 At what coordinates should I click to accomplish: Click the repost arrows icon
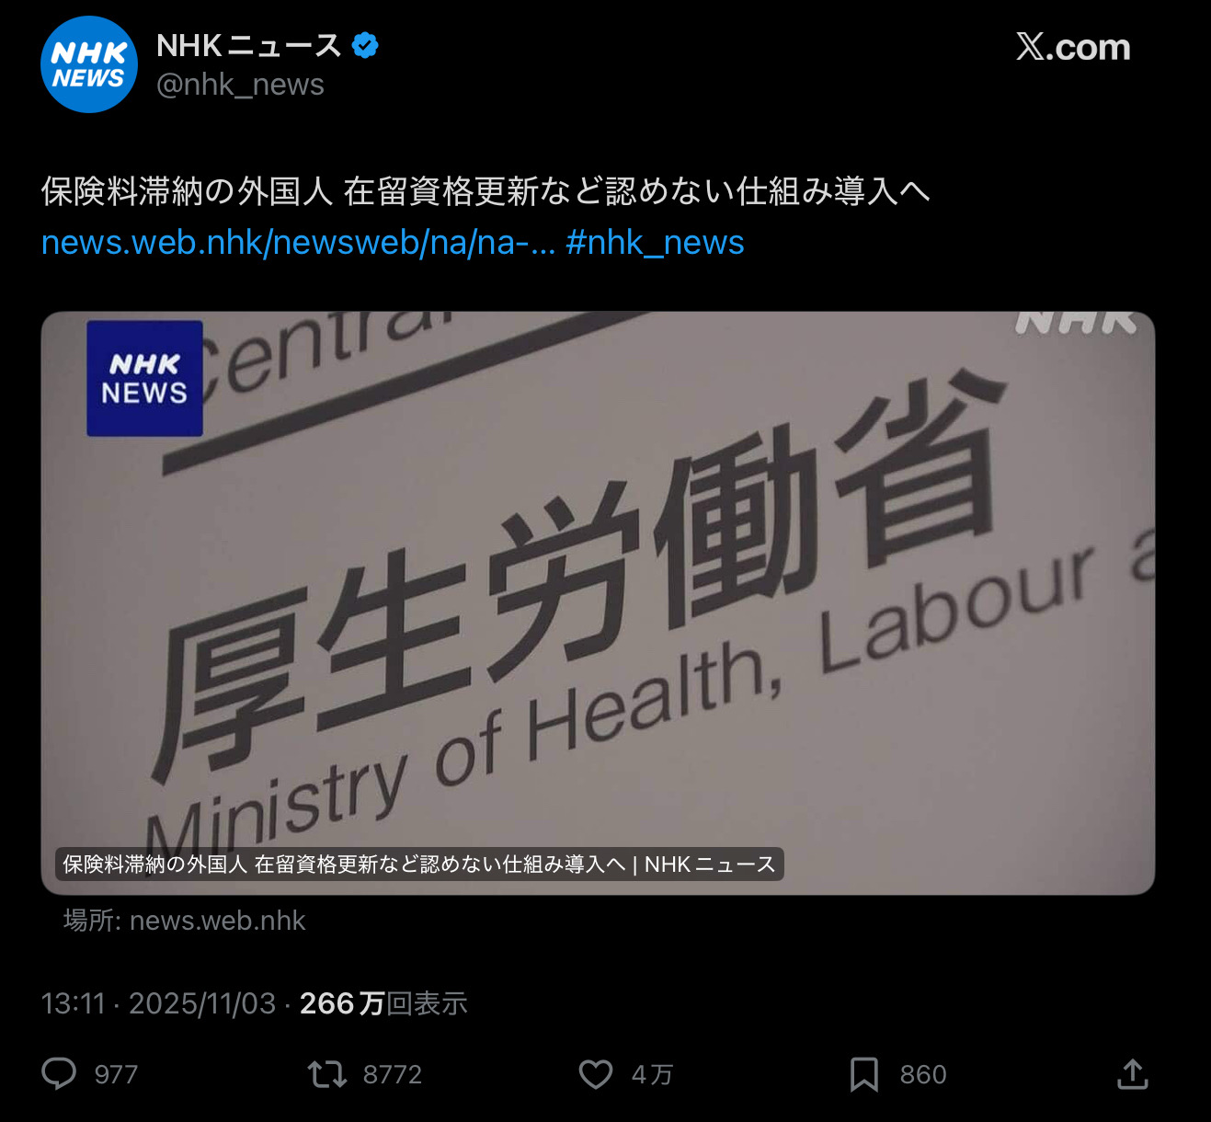pos(327,1074)
